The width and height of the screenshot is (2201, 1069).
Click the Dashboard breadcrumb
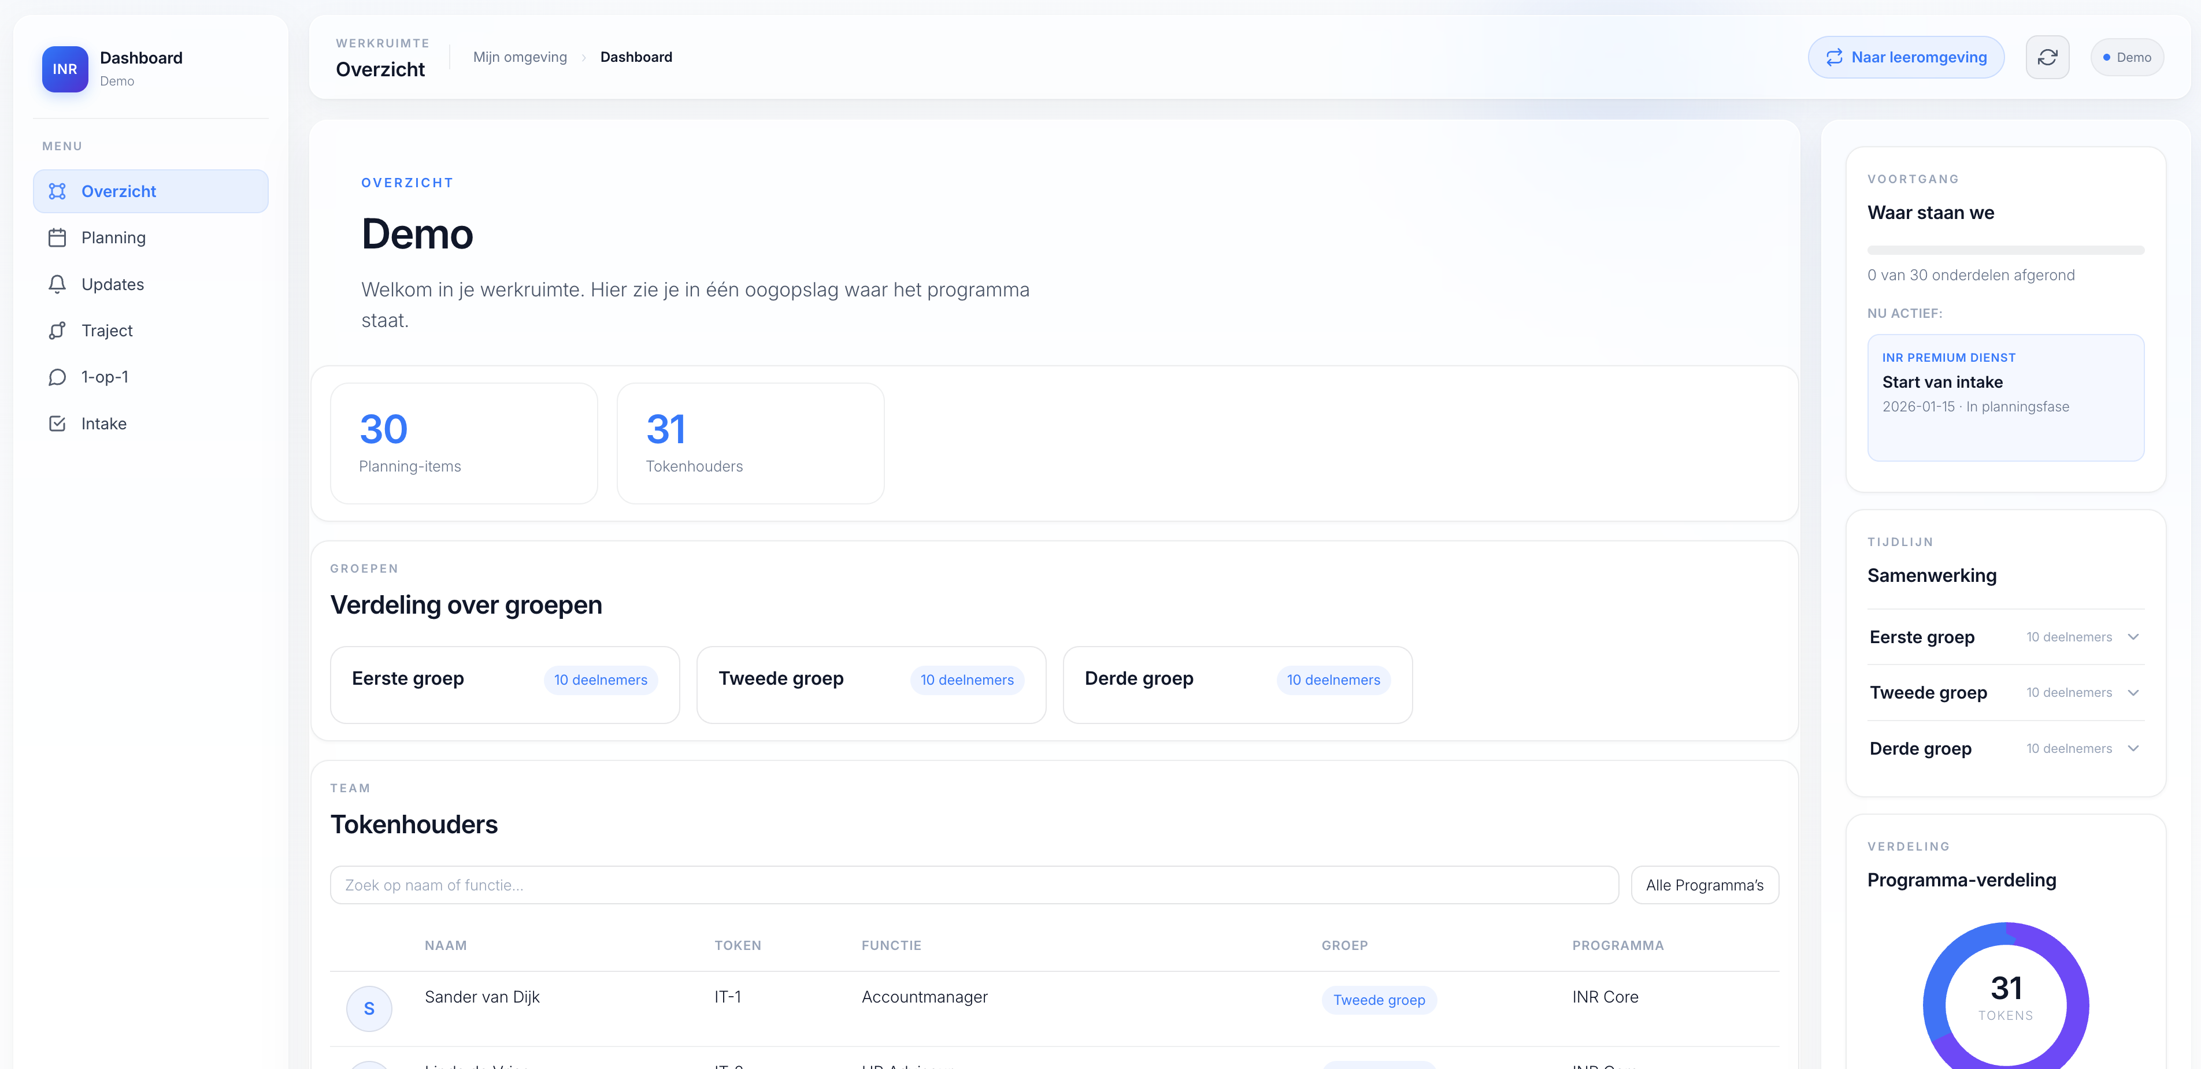click(x=636, y=57)
